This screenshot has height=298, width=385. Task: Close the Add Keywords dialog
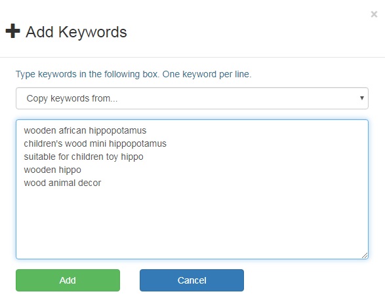tap(374, 14)
